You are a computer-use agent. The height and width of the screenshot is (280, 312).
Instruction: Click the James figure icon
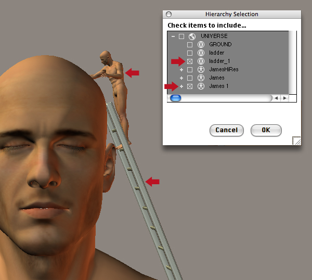pos(201,78)
